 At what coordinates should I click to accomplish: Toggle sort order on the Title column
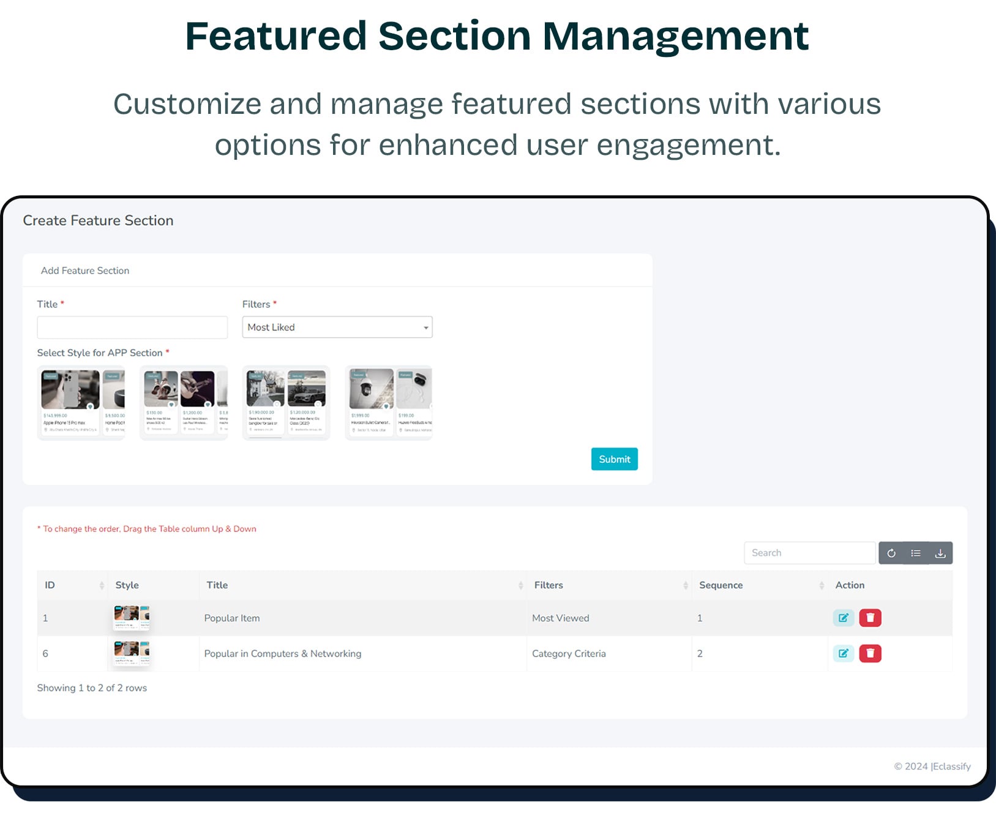pyautogui.click(x=520, y=585)
